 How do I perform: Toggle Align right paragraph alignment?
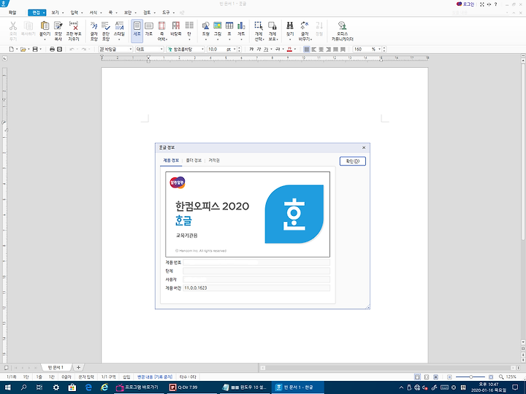[329, 50]
